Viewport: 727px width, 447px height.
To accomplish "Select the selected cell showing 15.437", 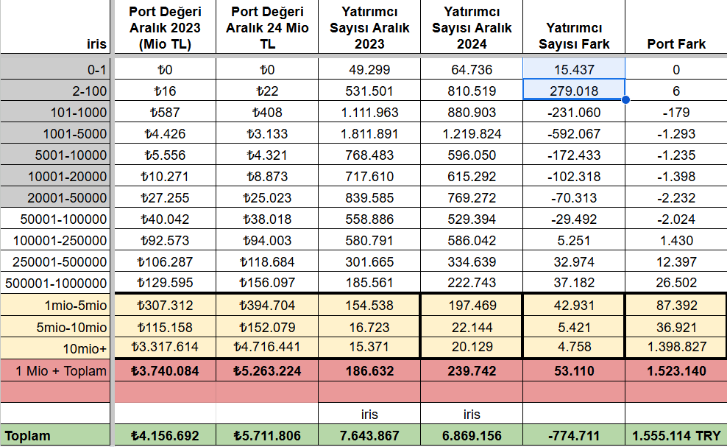I will click(574, 69).
